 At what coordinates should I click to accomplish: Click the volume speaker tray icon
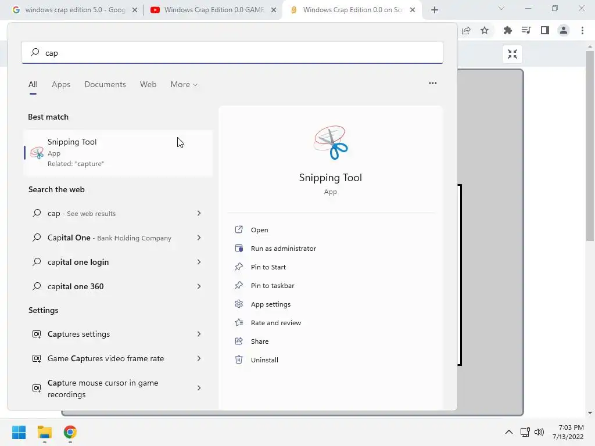click(x=539, y=432)
